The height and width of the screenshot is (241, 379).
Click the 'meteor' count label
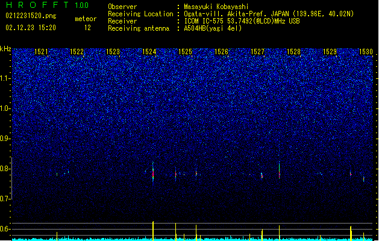(x=86, y=19)
